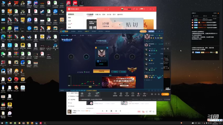Click the NetEase Music search field
This screenshot has height=125, width=223.
pos(100,9)
